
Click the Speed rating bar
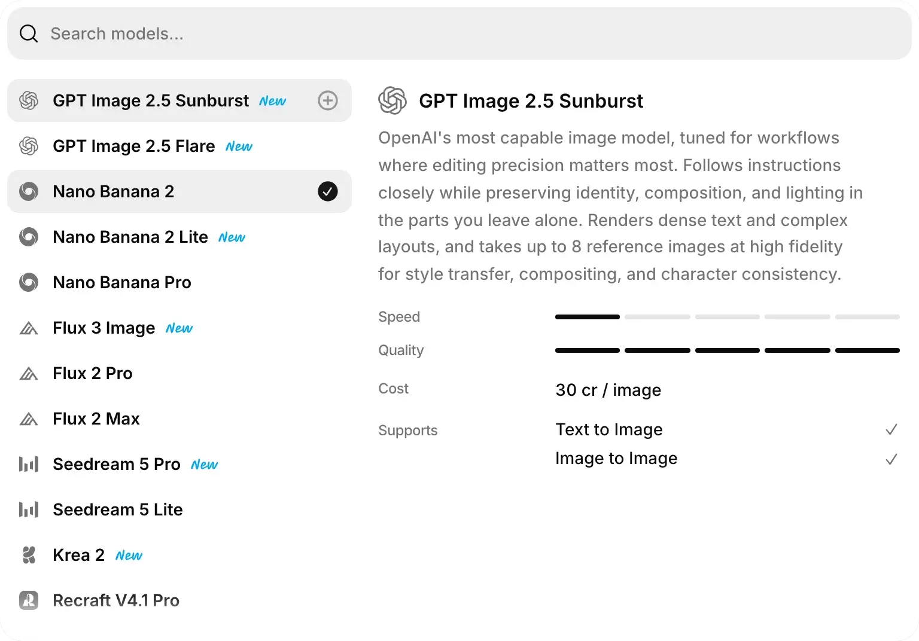pos(728,317)
